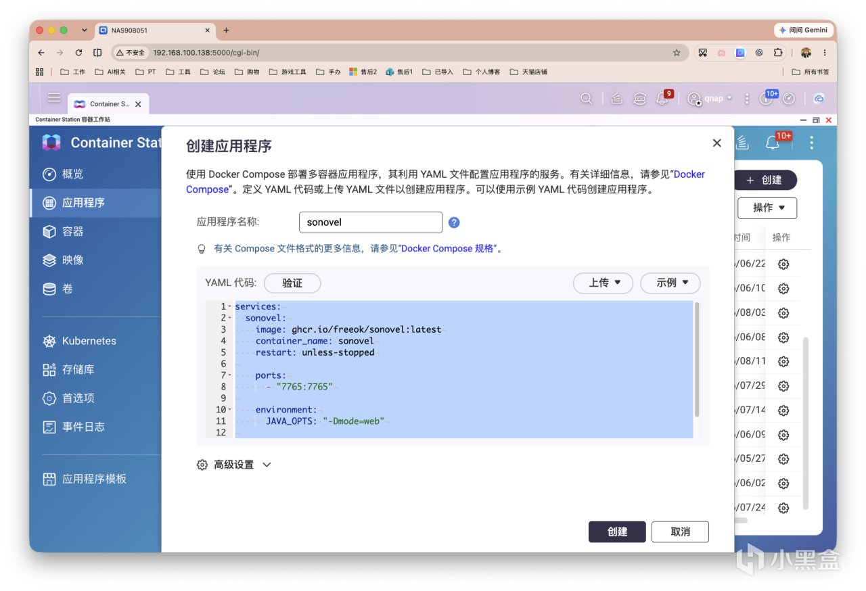866x591 pixels.
Task: Open 事件日志 event log icon
Action: point(49,427)
